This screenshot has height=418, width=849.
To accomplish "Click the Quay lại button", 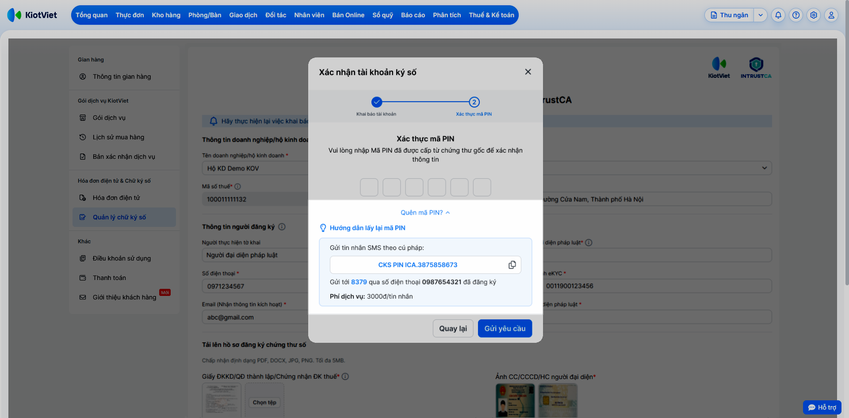I will coord(453,329).
